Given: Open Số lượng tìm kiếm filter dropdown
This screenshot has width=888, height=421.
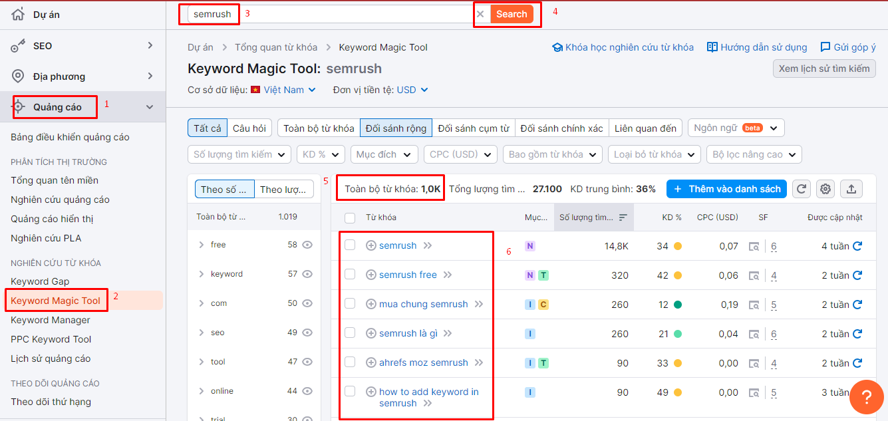Looking at the screenshot, I should [239, 154].
